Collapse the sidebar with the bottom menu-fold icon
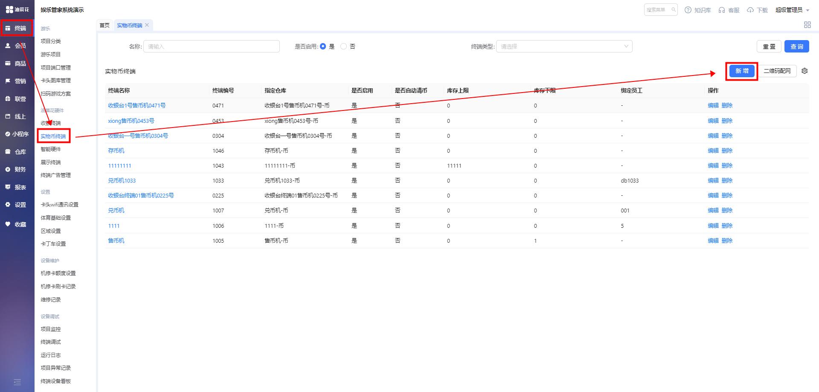819x392 pixels. tap(17, 382)
